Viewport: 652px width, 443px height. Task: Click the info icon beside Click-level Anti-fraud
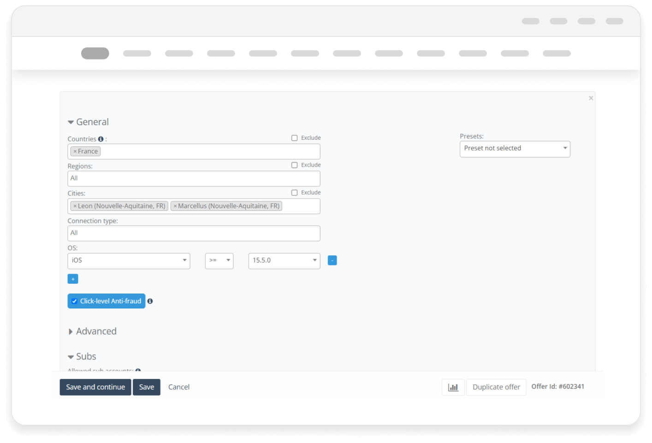150,301
